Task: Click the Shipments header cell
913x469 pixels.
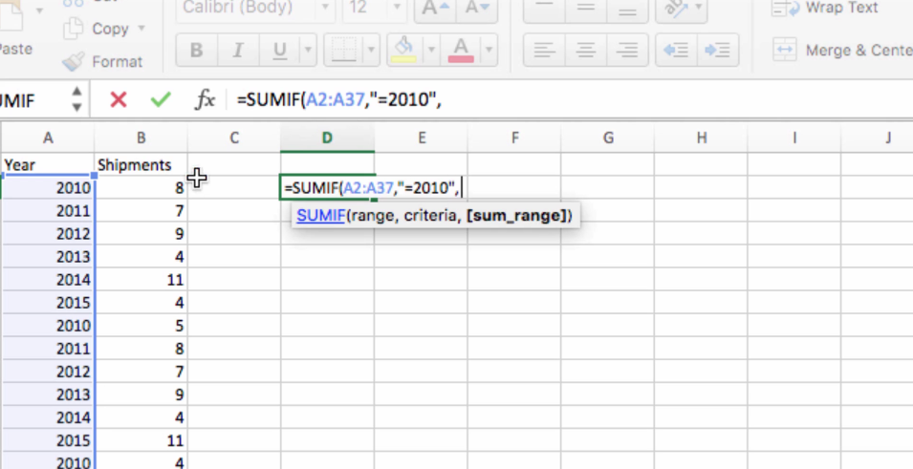Action: (141, 164)
